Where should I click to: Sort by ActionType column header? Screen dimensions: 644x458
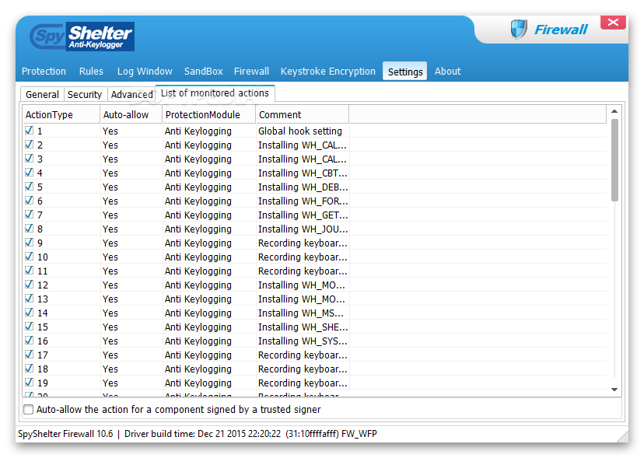[61, 114]
